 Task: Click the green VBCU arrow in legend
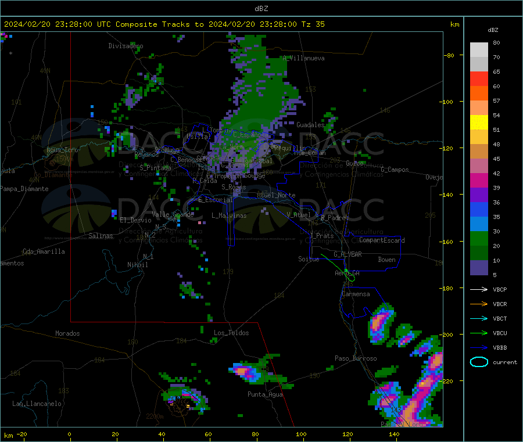click(x=479, y=333)
